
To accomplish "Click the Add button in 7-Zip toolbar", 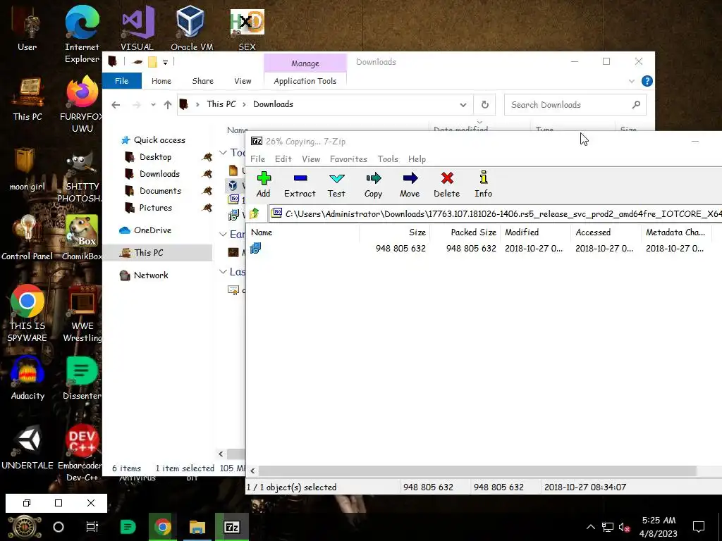I will pos(264,185).
